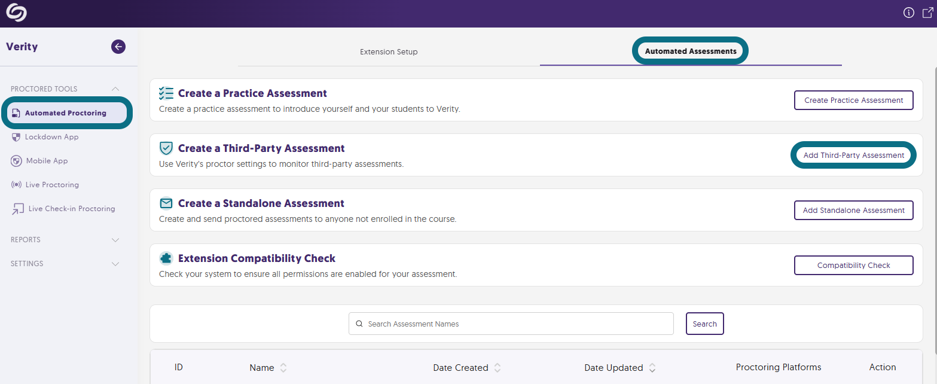Click the Standalone Assessment envelope icon
Image resolution: width=937 pixels, height=384 pixels.
pyautogui.click(x=166, y=203)
